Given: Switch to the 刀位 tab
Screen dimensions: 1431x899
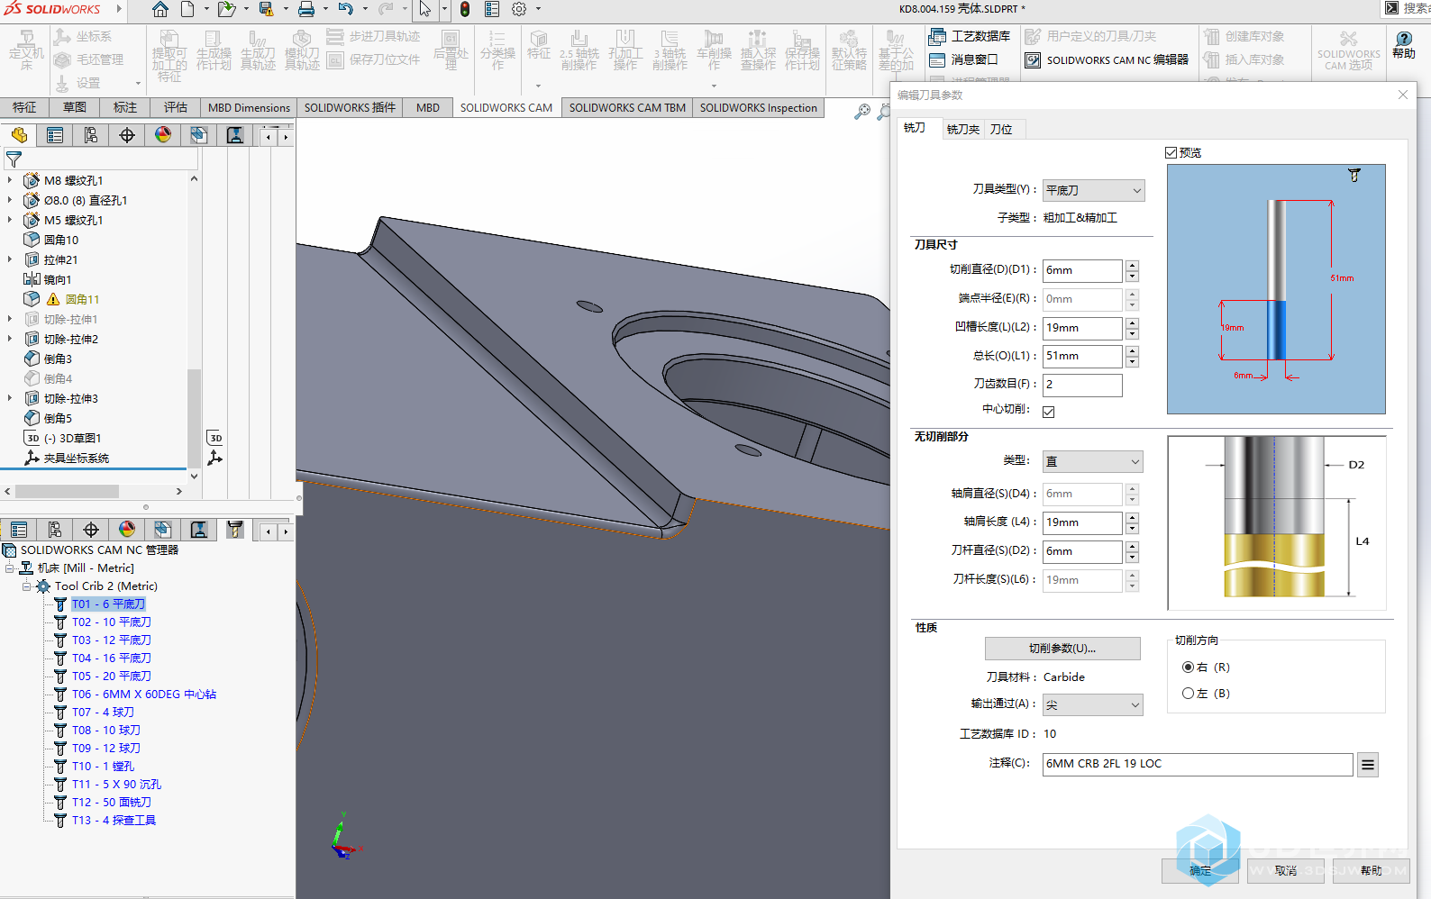Looking at the screenshot, I should pos(1001,129).
